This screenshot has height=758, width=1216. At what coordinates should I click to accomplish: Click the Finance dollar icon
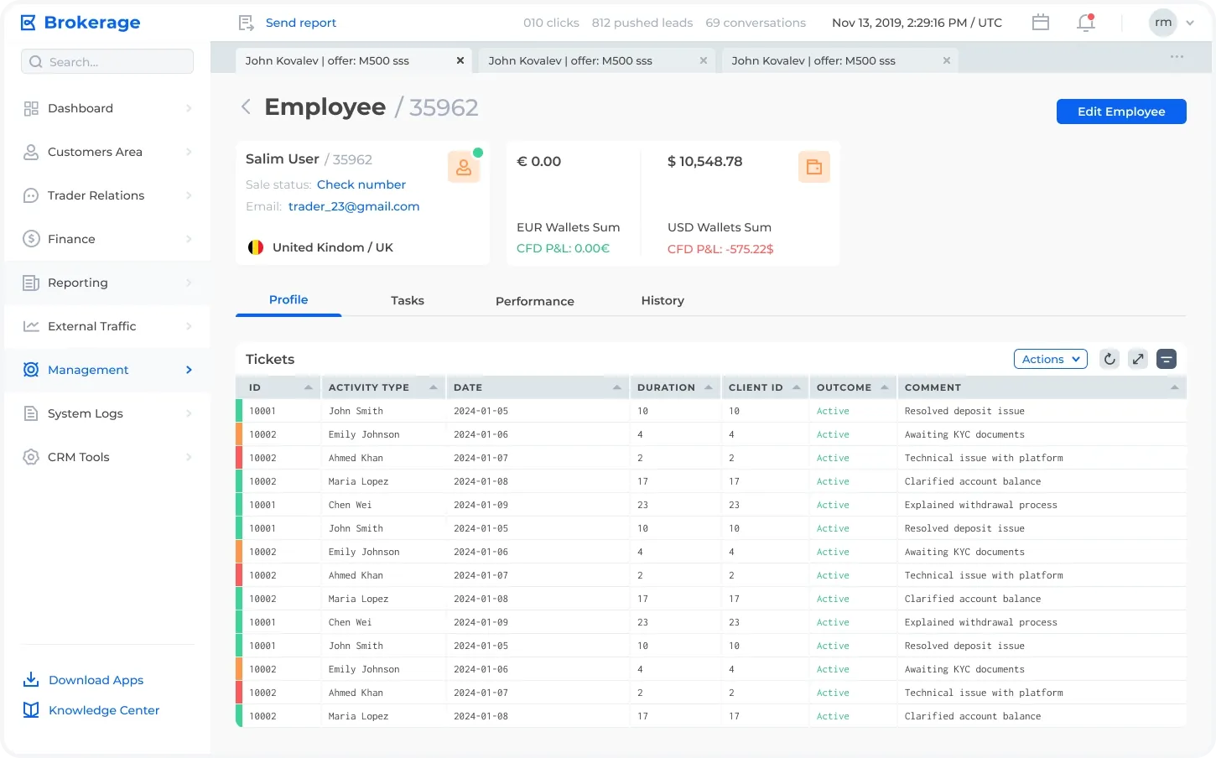point(31,239)
